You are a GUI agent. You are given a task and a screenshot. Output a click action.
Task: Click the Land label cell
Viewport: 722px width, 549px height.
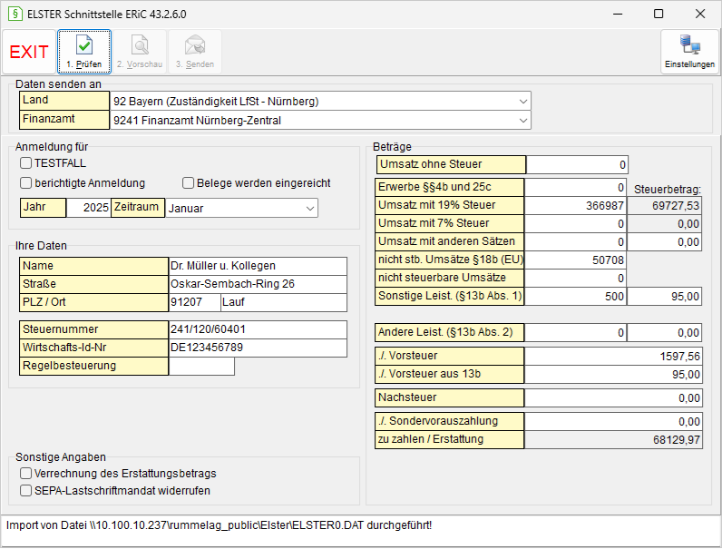[x=64, y=101]
